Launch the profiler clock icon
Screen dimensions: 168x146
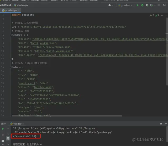click(x=151, y=5)
